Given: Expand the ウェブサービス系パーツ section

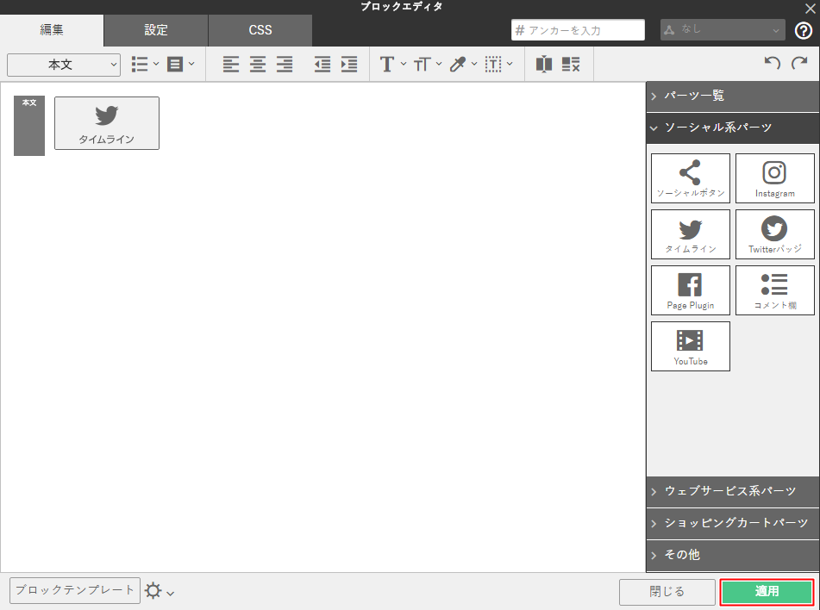Looking at the screenshot, I should click(733, 491).
